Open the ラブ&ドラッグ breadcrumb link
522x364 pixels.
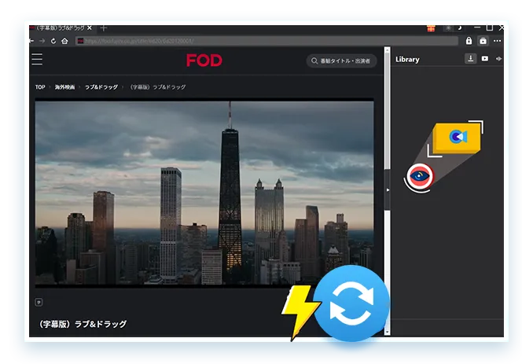coord(101,87)
